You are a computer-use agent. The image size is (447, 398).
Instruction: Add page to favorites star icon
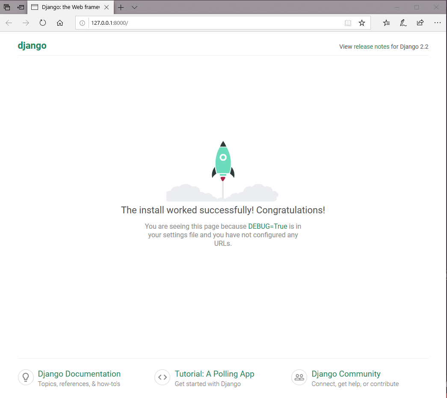coord(362,23)
